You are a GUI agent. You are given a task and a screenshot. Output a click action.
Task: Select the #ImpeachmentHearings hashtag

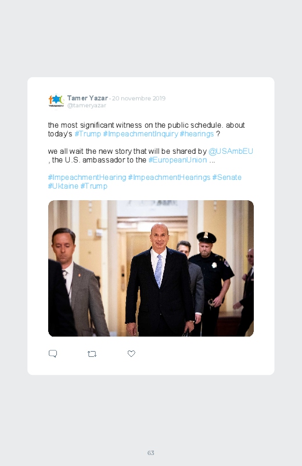(x=169, y=178)
